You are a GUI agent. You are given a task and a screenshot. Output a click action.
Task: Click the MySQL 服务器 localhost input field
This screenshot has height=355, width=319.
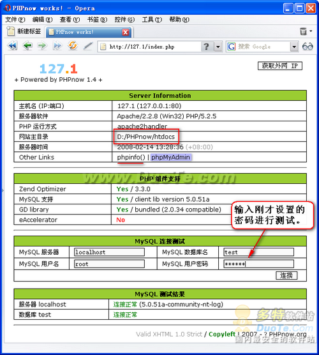(109, 252)
